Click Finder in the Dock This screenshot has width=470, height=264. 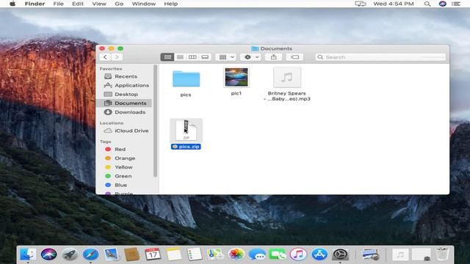point(28,254)
